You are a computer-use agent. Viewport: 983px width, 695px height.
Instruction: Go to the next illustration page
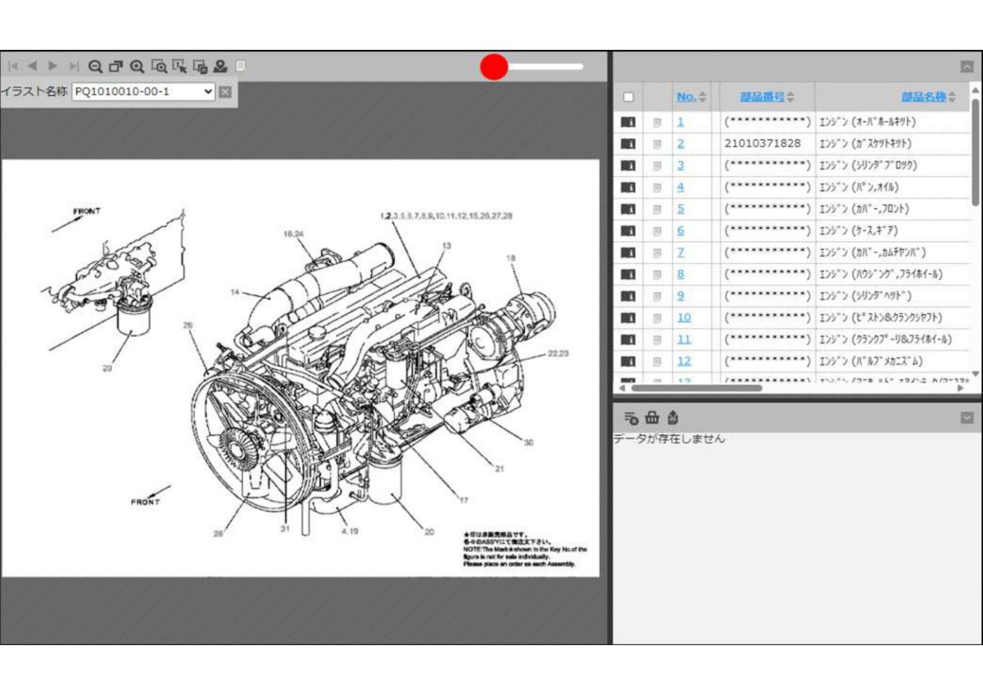tap(53, 66)
